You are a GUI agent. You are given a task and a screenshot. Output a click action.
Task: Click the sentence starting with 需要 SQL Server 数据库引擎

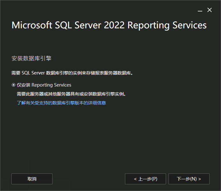click(x=72, y=73)
